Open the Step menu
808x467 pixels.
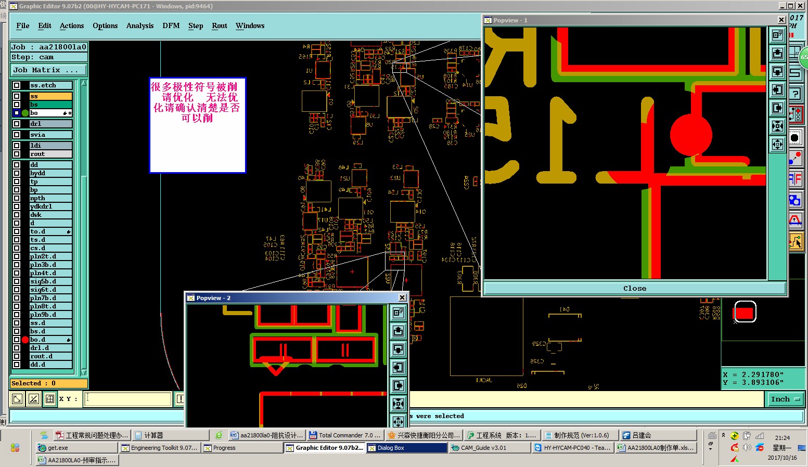pyautogui.click(x=196, y=25)
